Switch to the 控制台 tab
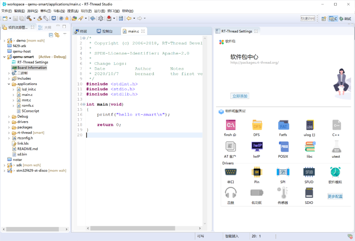Screen dimensions: 355x241 click(x=105, y=31)
